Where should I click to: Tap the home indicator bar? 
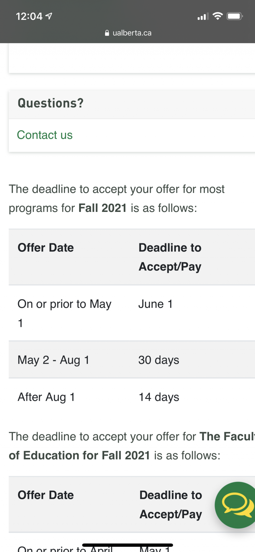tap(128, 545)
